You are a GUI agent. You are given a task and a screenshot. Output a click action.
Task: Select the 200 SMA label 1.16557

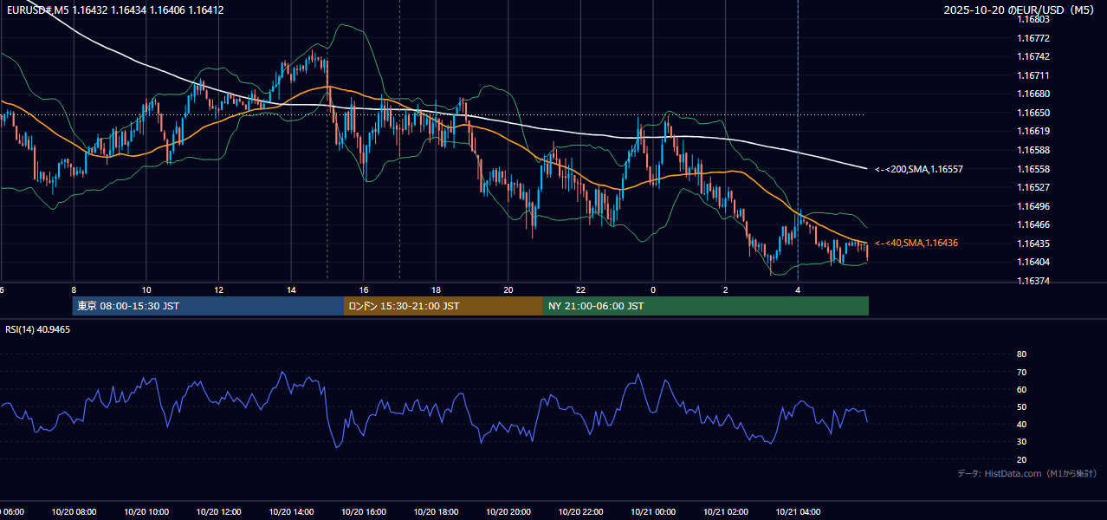(919, 169)
